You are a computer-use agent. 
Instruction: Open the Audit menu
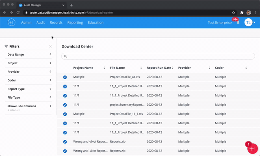pyautogui.click(x=41, y=22)
